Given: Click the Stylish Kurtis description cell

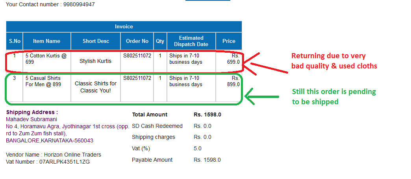Looking at the screenshot, I should 96,61.
